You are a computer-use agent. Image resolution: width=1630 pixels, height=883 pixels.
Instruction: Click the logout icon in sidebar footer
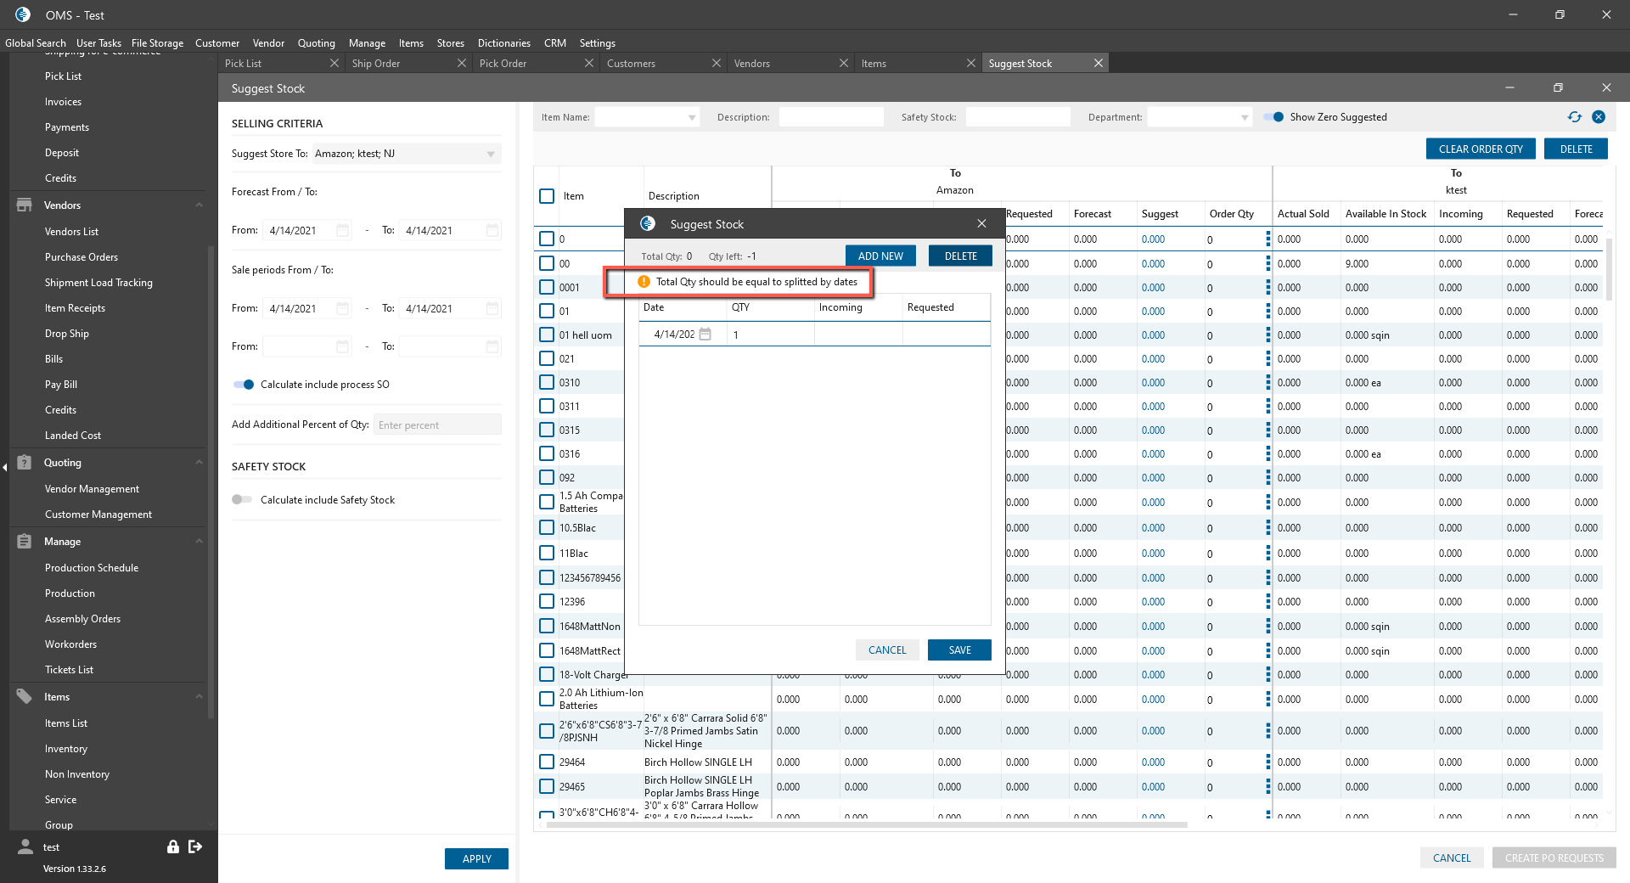click(x=195, y=846)
